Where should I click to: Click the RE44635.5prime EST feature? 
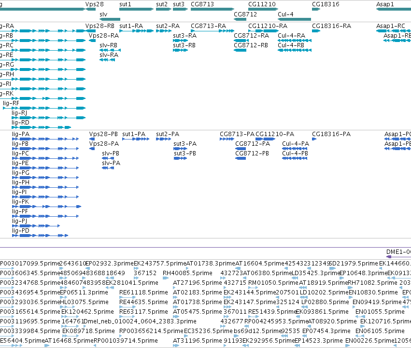click(127, 307)
